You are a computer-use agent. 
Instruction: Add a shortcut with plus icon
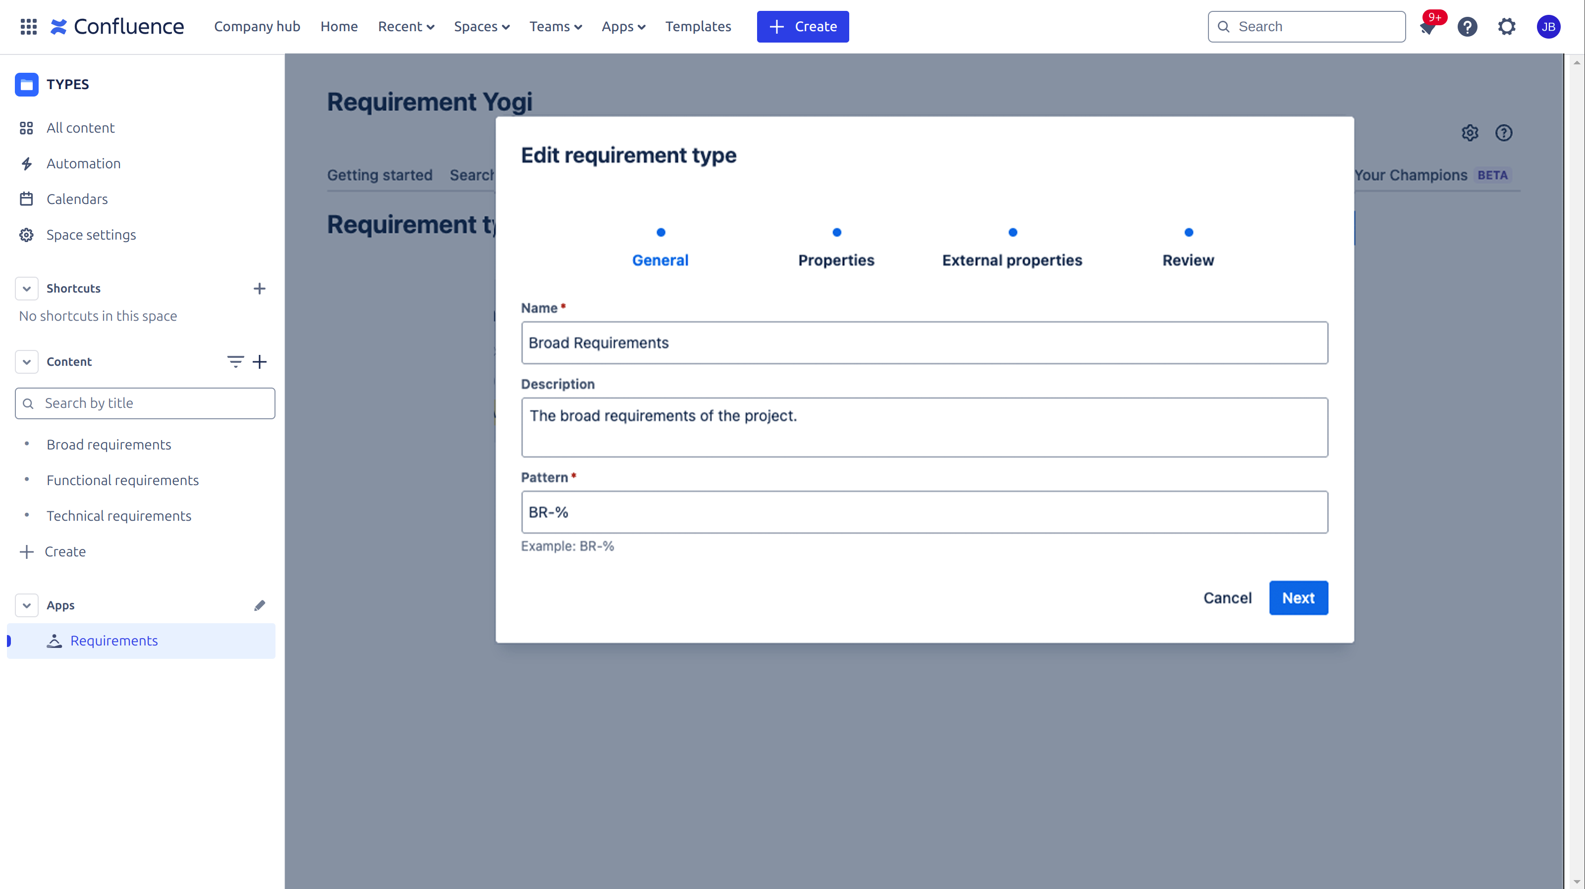click(259, 289)
